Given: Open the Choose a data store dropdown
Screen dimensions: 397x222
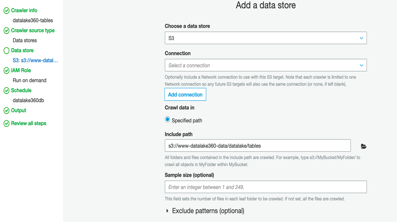Looking at the screenshot, I should click(x=266, y=38).
